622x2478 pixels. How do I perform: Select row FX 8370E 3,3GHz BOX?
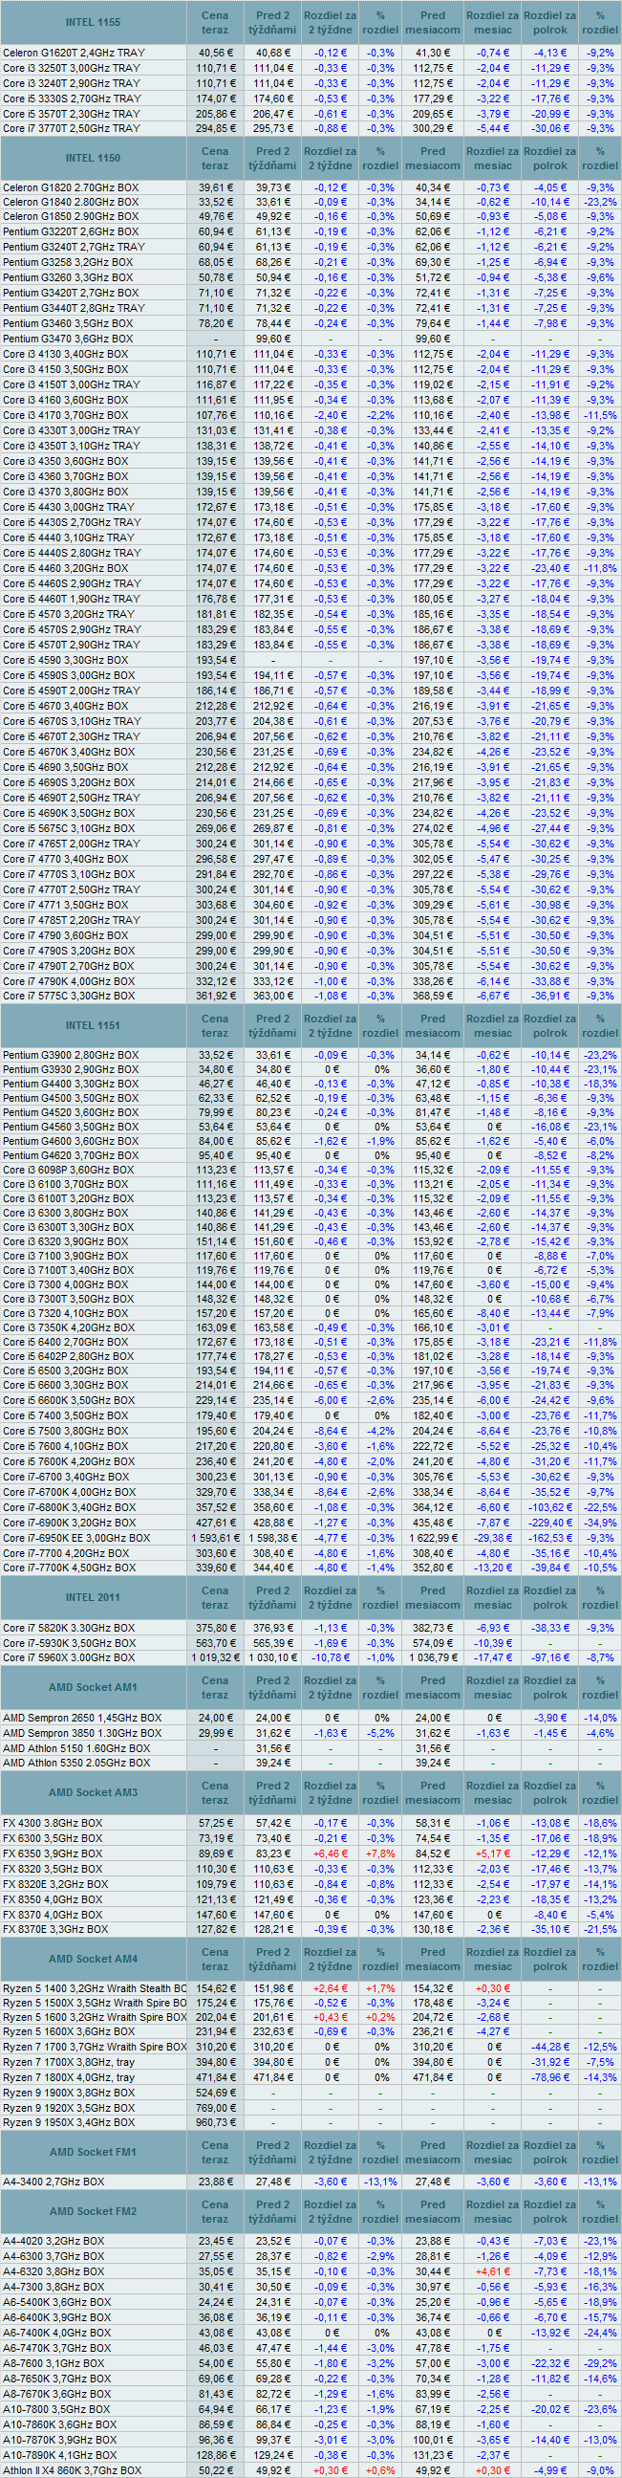(311, 1929)
